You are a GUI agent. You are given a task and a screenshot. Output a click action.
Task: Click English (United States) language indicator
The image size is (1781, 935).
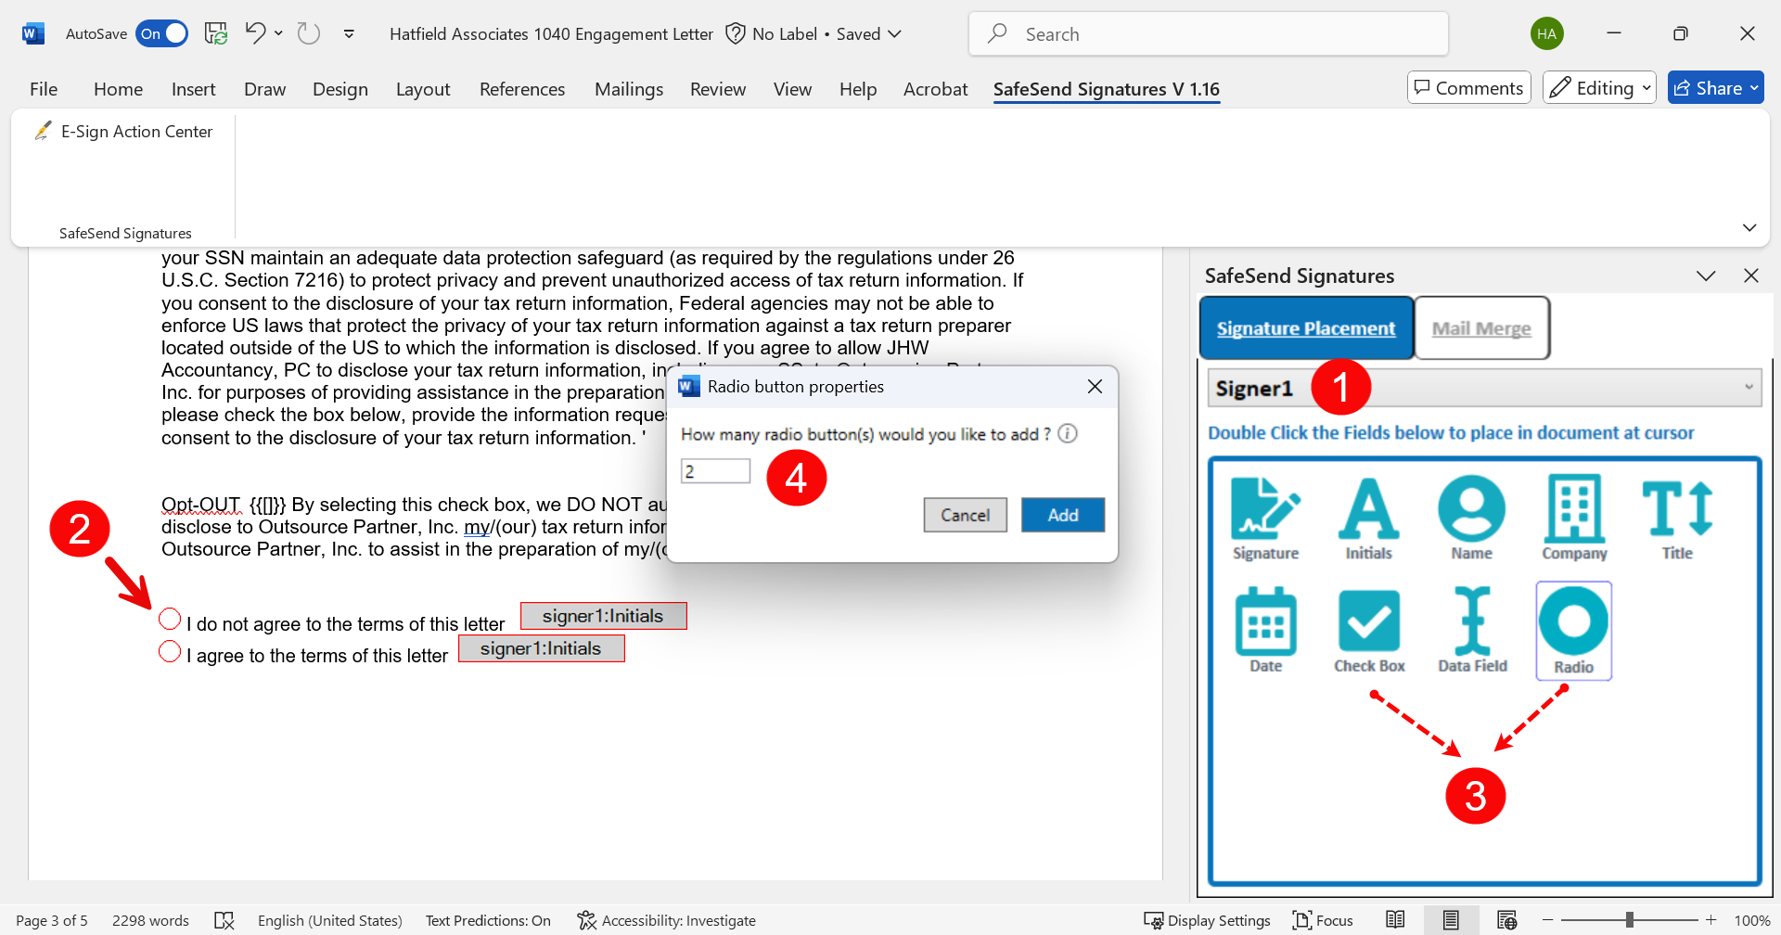[329, 920]
